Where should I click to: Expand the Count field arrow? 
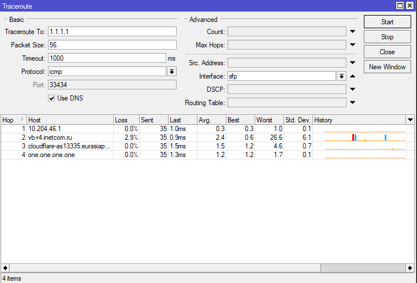[x=353, y=31]
